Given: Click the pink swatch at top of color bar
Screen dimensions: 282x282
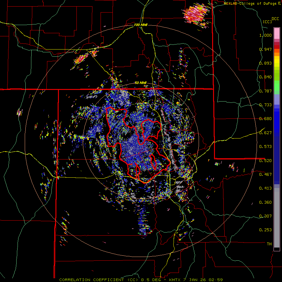Looking at the screenshot, I should pyautogui.click(x=277, y=33).
